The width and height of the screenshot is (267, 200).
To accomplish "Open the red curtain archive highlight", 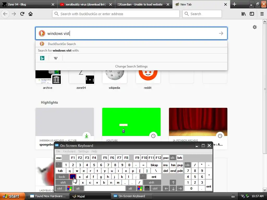I will (x=198, y=122).
